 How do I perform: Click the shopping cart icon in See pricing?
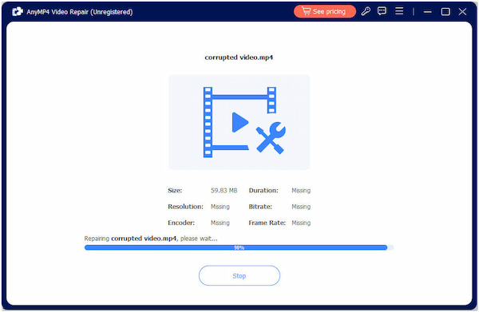[306, 11]
